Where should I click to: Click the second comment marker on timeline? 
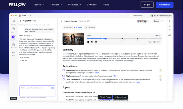[138, 39]
